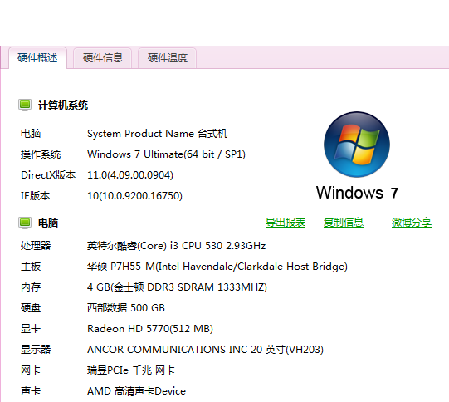
Task: Click the monitor icon beside 计算机系统
Action: coord(25,105)
